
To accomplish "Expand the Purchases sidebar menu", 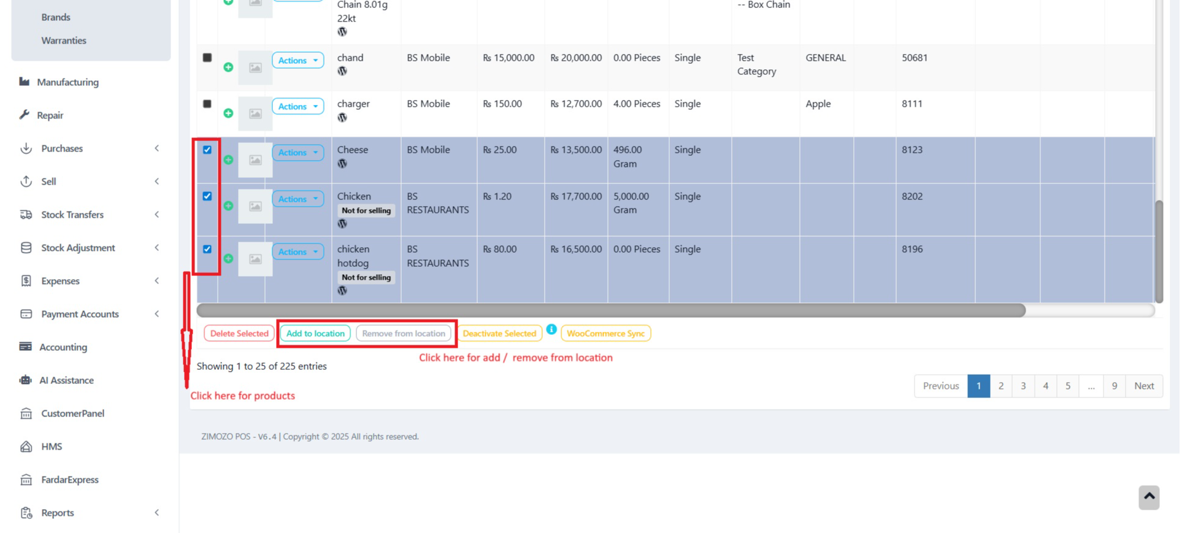I will [62, 148].
